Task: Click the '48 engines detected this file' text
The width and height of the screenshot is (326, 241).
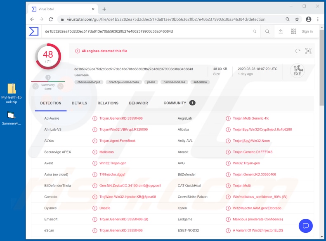Action: pos(104,51)
